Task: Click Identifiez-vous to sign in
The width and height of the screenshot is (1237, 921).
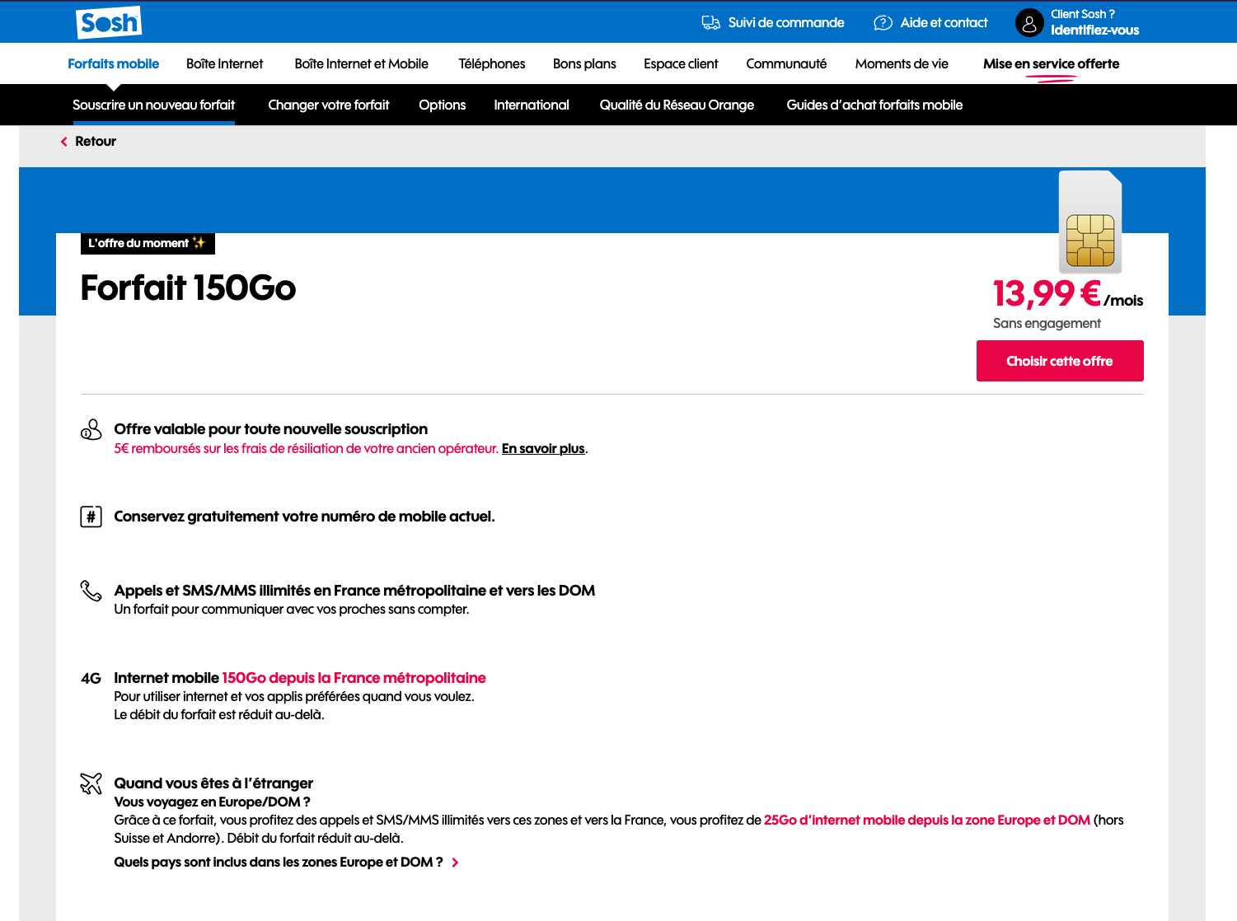Action: tap(1094, 30)
